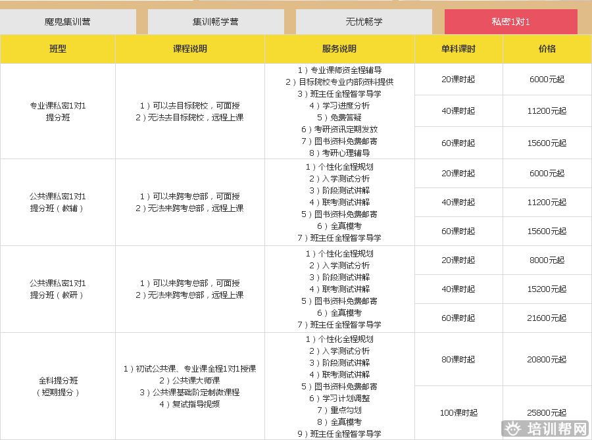Viewport: 592px width, 440px height.
Task: Select the 专业课私密1对1提分班 class cell
Action: tap(58, 111)
